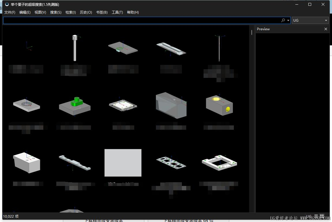This screenshot has width=332, height=222.
Task: Minimize the search window
Action: (297, 4)
